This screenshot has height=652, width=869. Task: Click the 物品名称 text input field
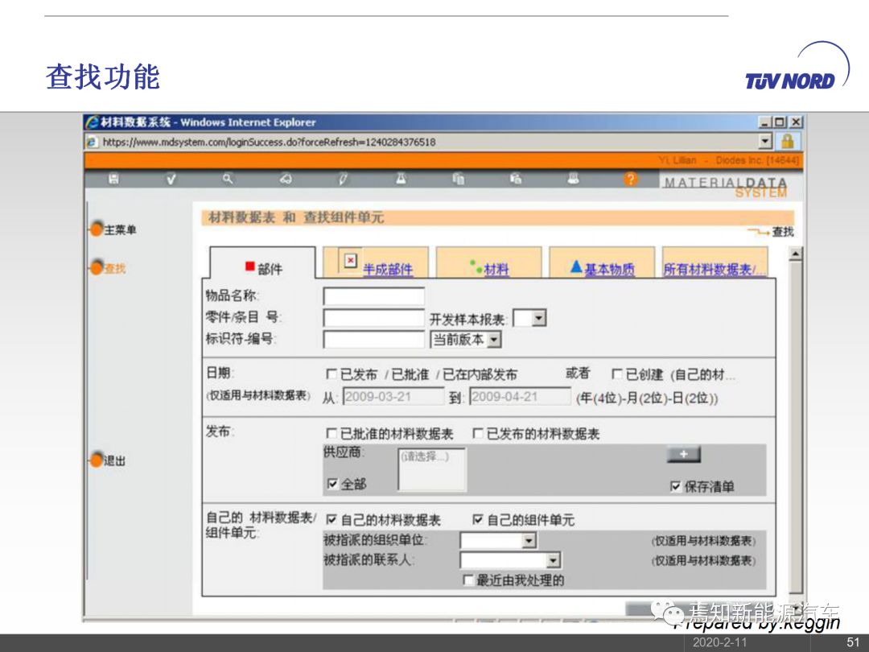pyautogui.click(x=373, y=296)
